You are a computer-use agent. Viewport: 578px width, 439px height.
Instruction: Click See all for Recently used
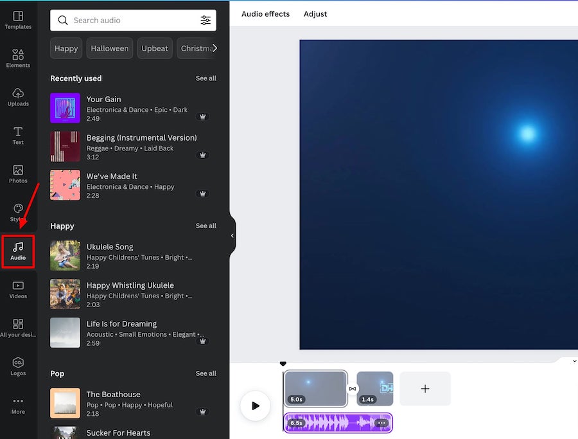tap(206, 78)
